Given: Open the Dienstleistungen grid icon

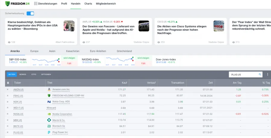Looking at the screenshot, I should pos(36,4).
